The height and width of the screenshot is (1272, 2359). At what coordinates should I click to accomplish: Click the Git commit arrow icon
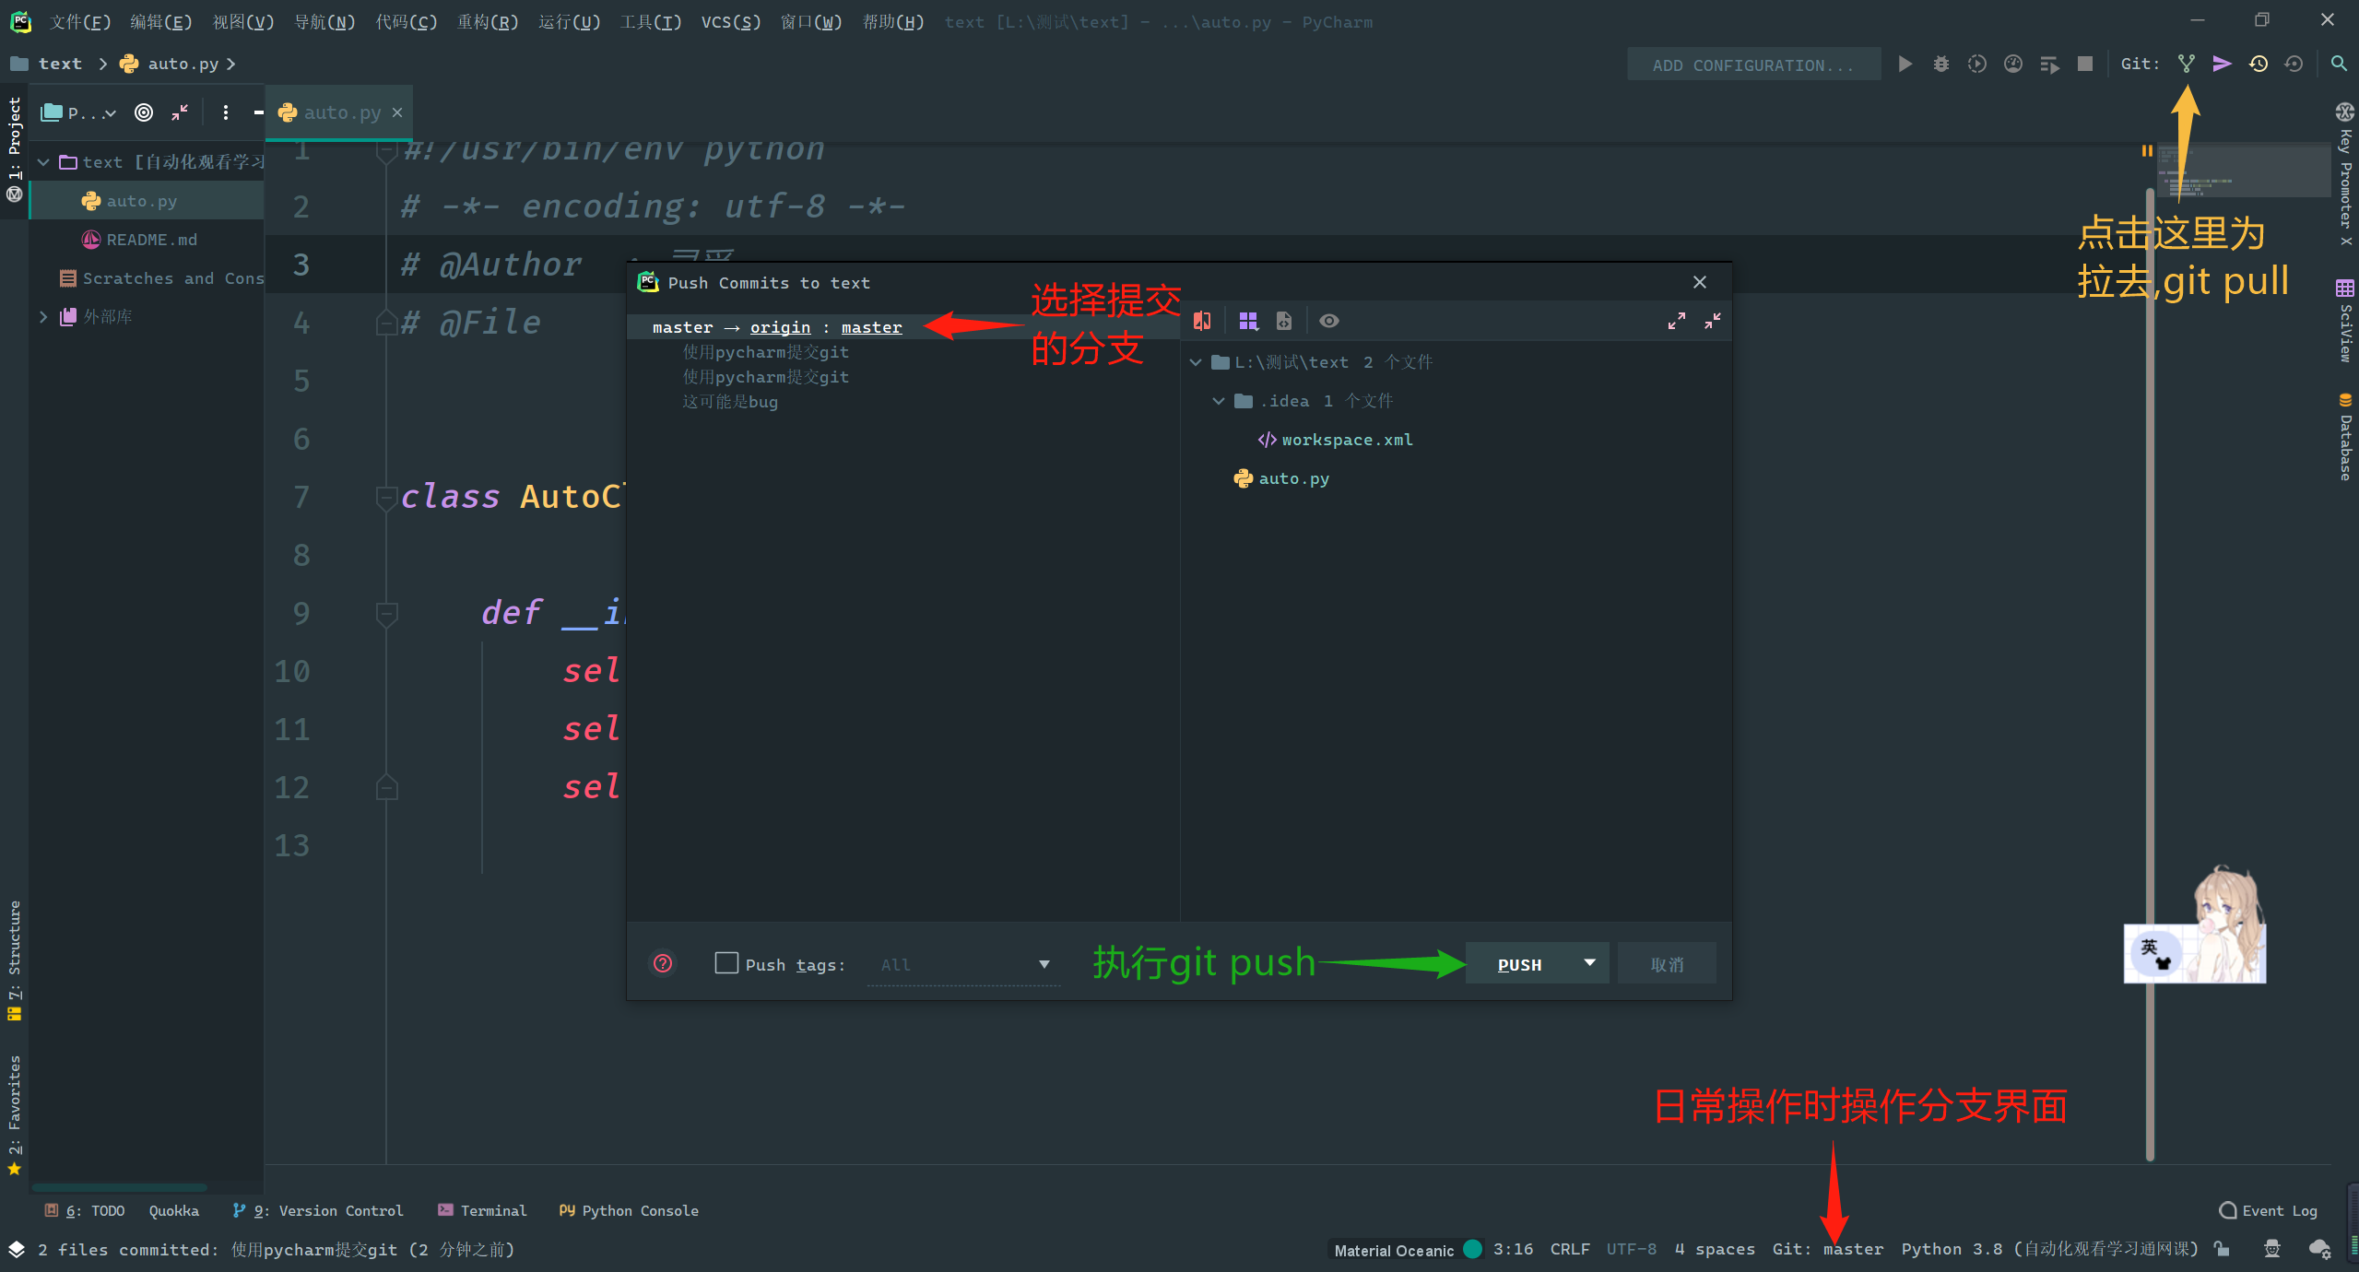[2222, 64]
